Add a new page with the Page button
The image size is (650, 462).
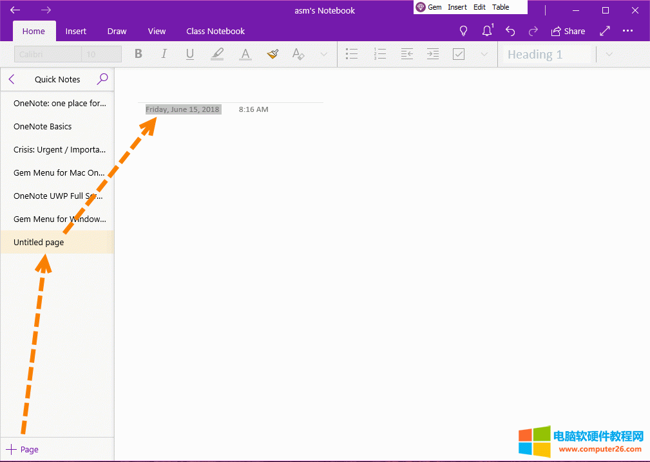(21, 449)
